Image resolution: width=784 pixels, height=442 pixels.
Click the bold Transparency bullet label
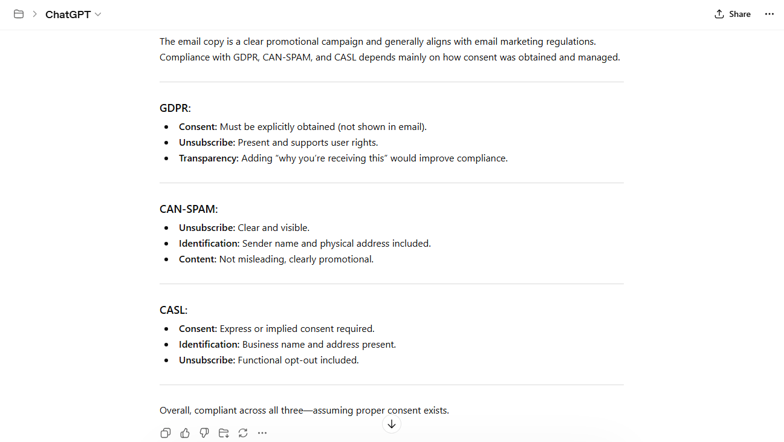pyautogui.click(x=209, y=158)
